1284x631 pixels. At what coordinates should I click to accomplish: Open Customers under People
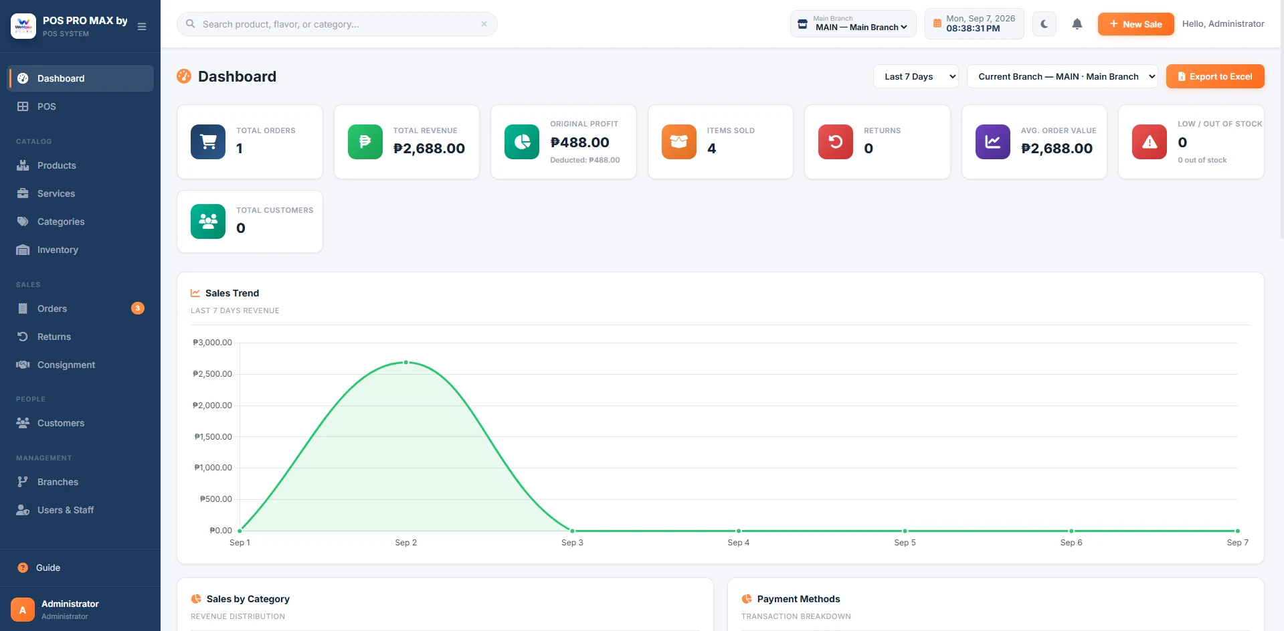[80, 423]
